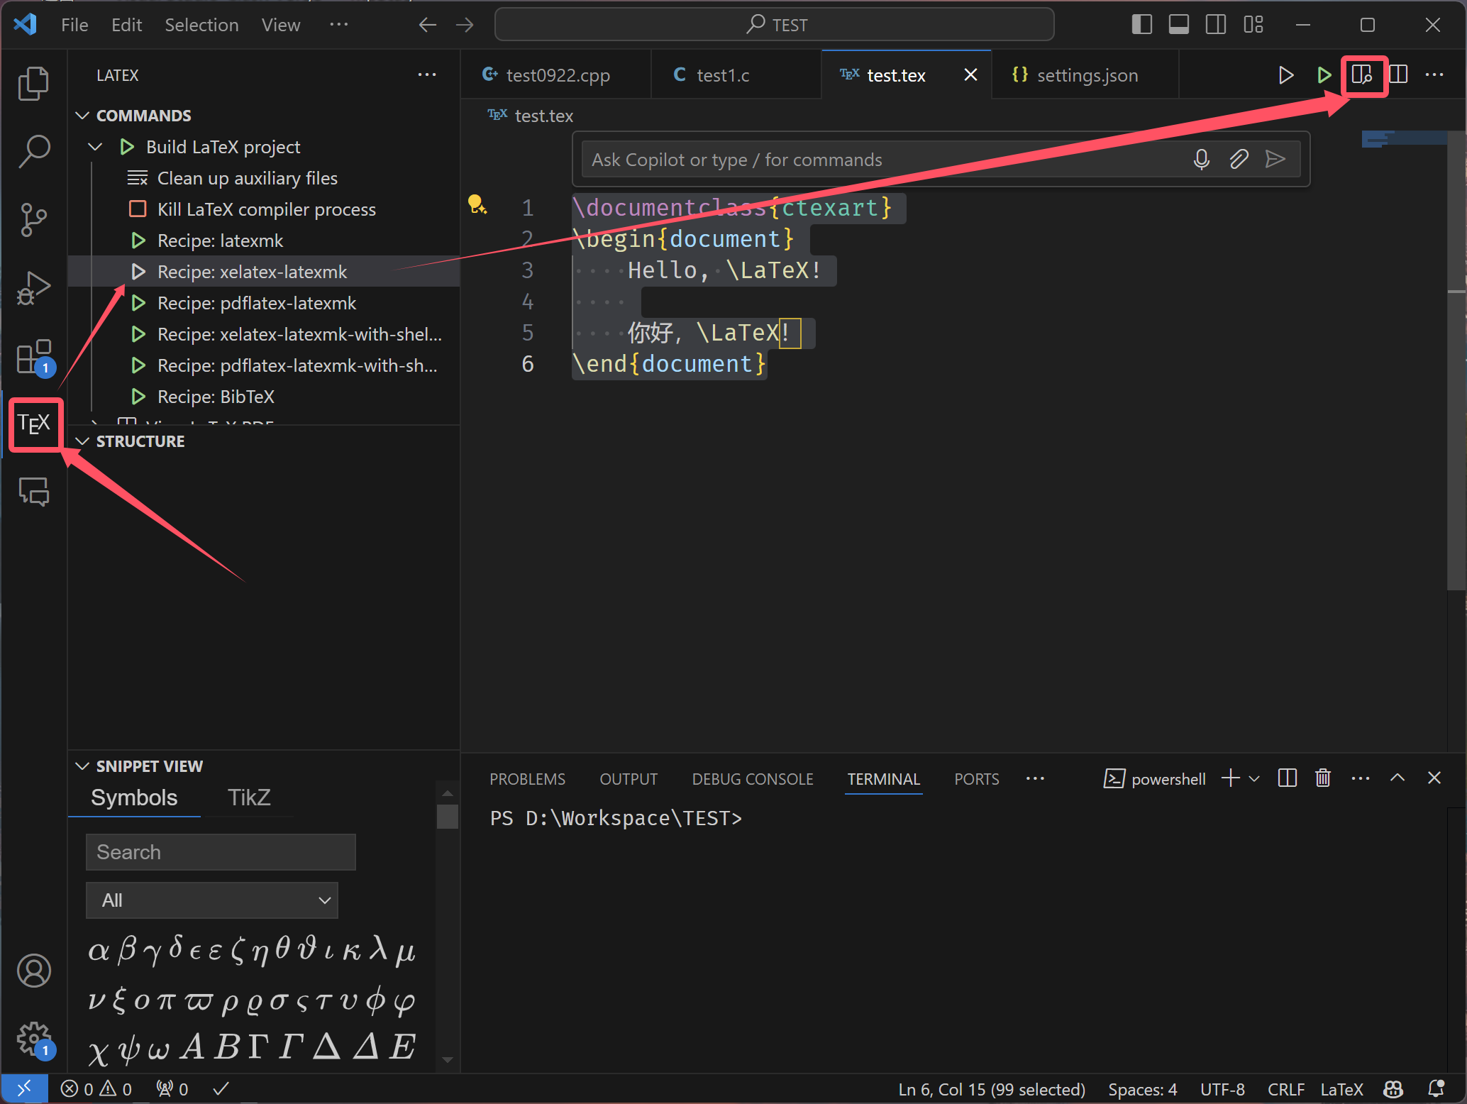Click the Copilot status icon in status bar
1467x1104 pixels.
coord(1394,1089)
